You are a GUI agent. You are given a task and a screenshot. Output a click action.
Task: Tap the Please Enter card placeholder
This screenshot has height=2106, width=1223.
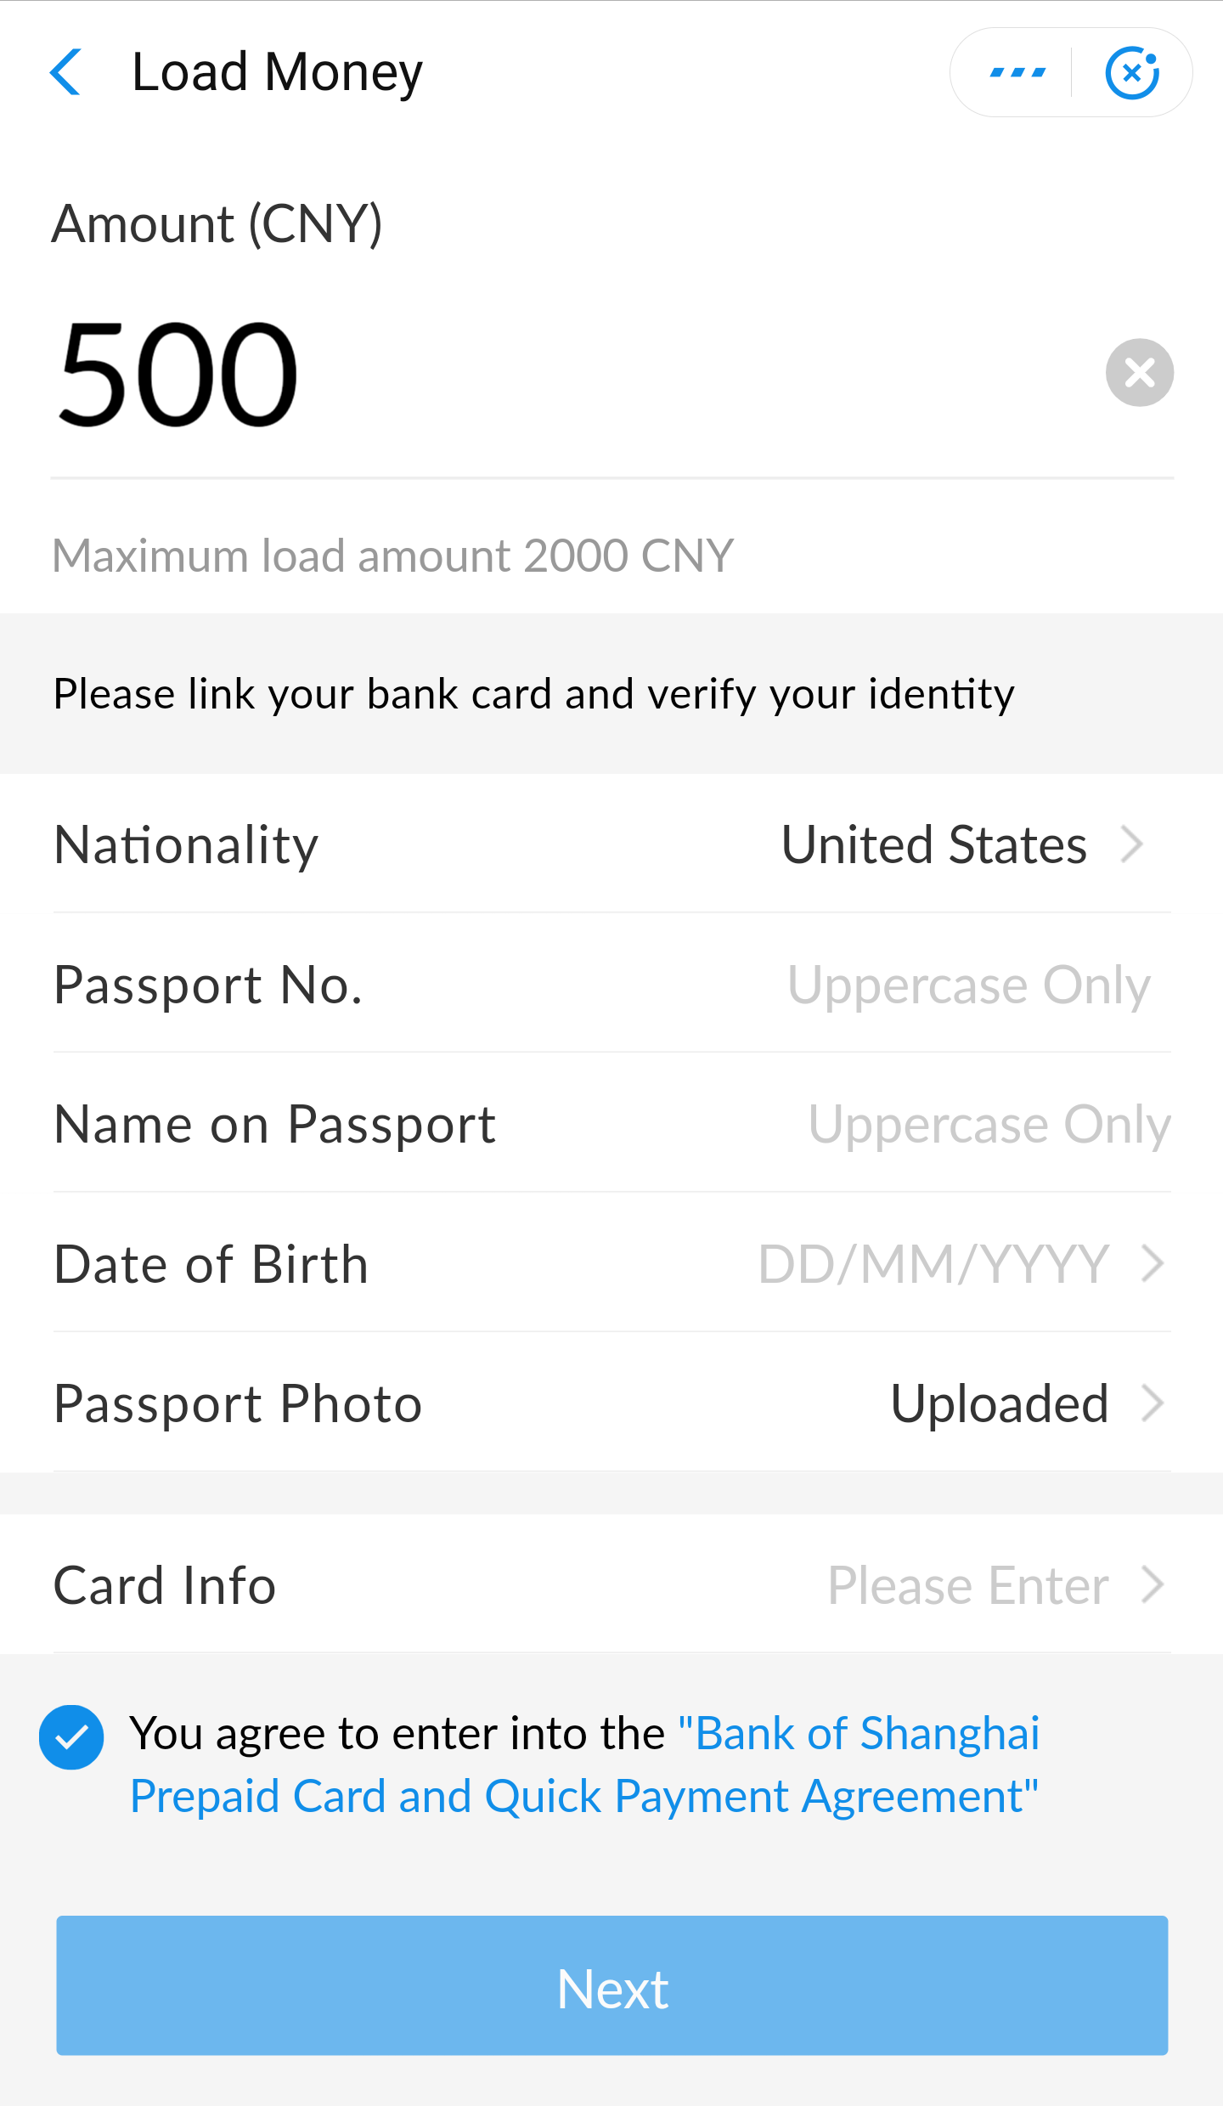[x=968, y=1585]
